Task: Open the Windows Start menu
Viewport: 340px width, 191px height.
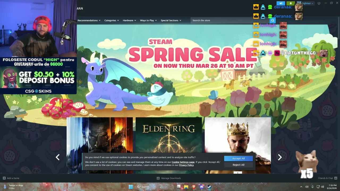Action: pyautogui.click(x=131, y=187)
